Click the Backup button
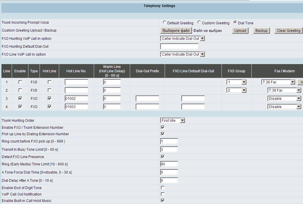Screen dimensions: 303x204 coord(261,30)
